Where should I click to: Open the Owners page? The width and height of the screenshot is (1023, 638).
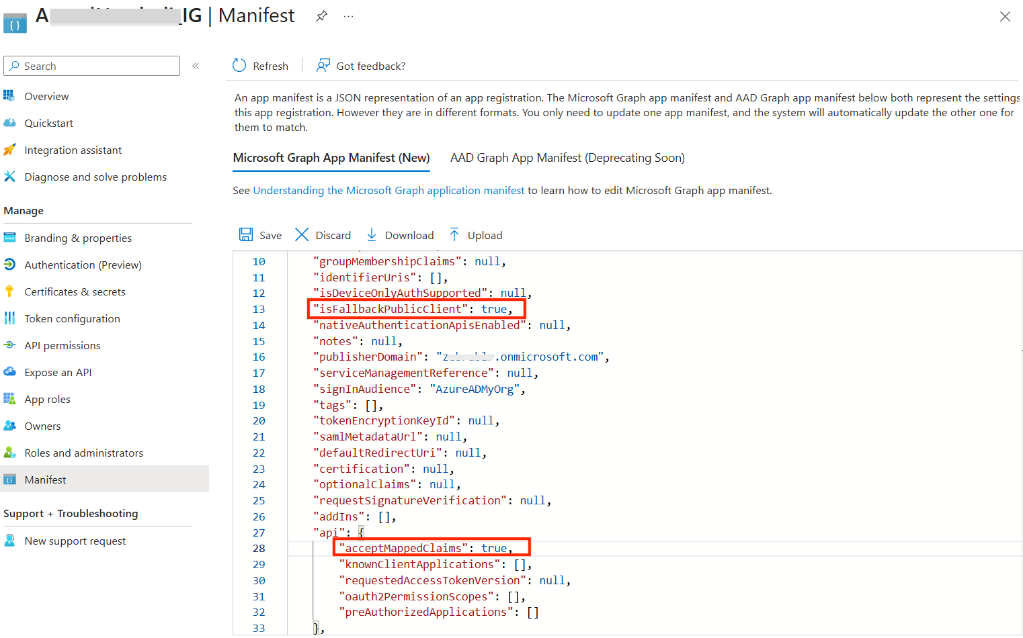click(x=44, y=425)
